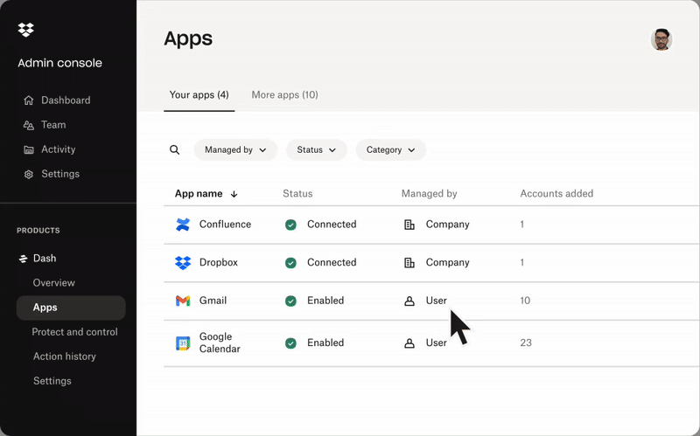Click the company building icon in Confluence row
Image resolution: width=700 pixels, height=436 pixels.
point(409,225)
